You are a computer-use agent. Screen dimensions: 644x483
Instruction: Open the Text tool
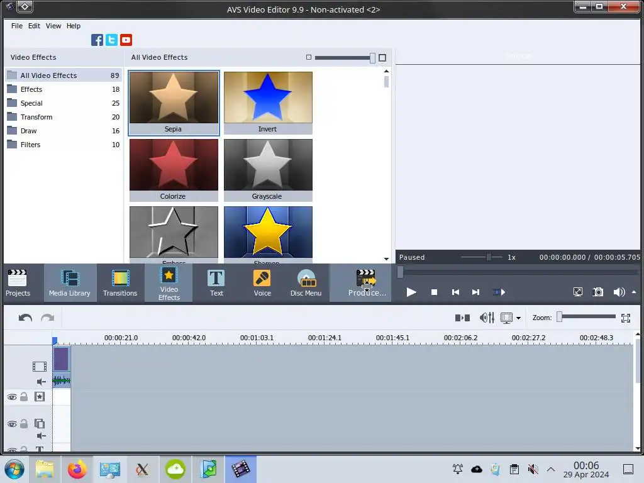pos(216,283)
